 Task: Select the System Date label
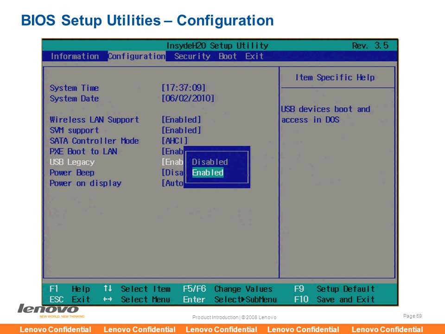[74, 98]
